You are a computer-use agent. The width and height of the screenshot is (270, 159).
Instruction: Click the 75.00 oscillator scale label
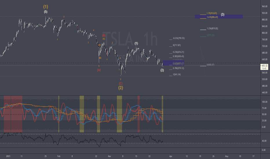(264, 108)
